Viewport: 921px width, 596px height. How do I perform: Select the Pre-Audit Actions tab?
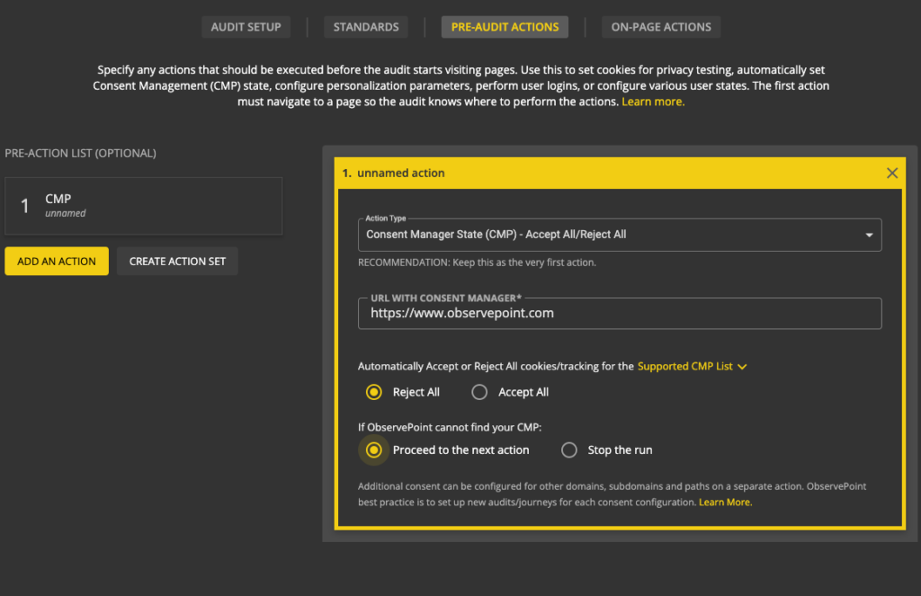point(505,27)
